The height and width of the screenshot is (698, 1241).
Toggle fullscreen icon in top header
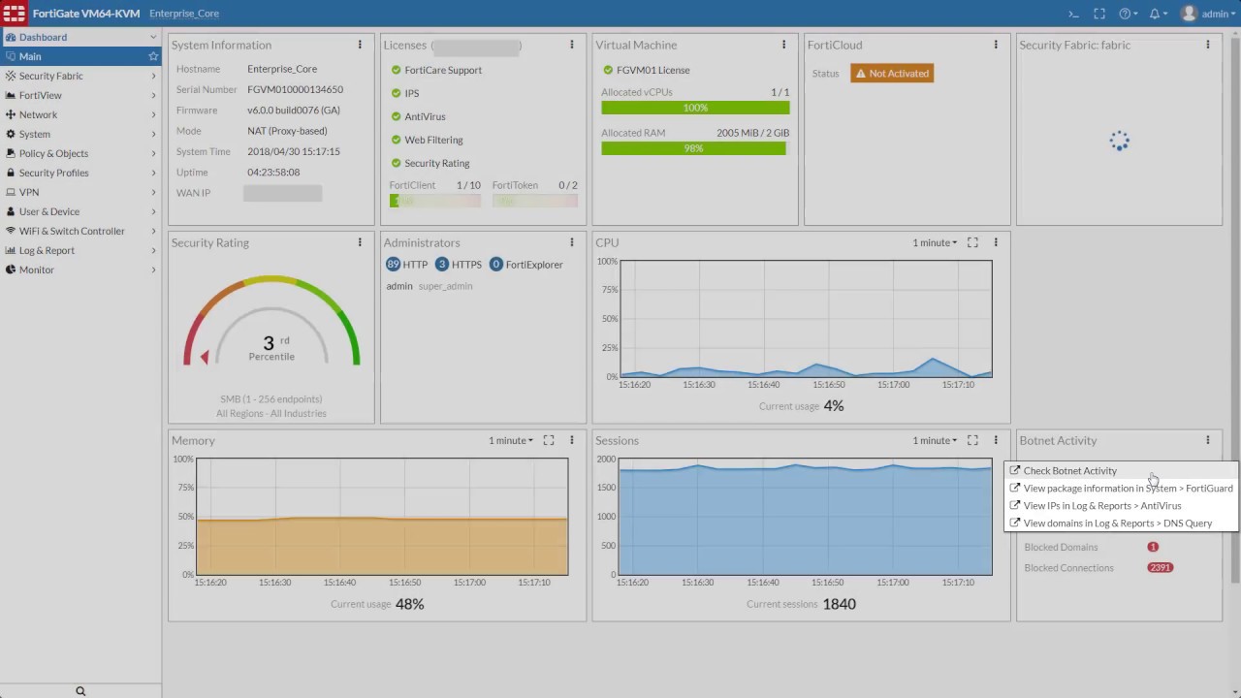(x=1098, y=14)
